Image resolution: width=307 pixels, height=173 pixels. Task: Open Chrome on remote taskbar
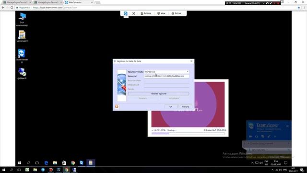point(73,163)
